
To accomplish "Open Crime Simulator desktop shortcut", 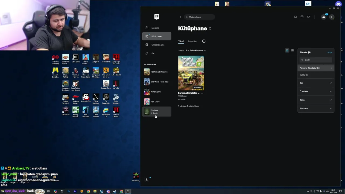I will [x=96, y=99].
